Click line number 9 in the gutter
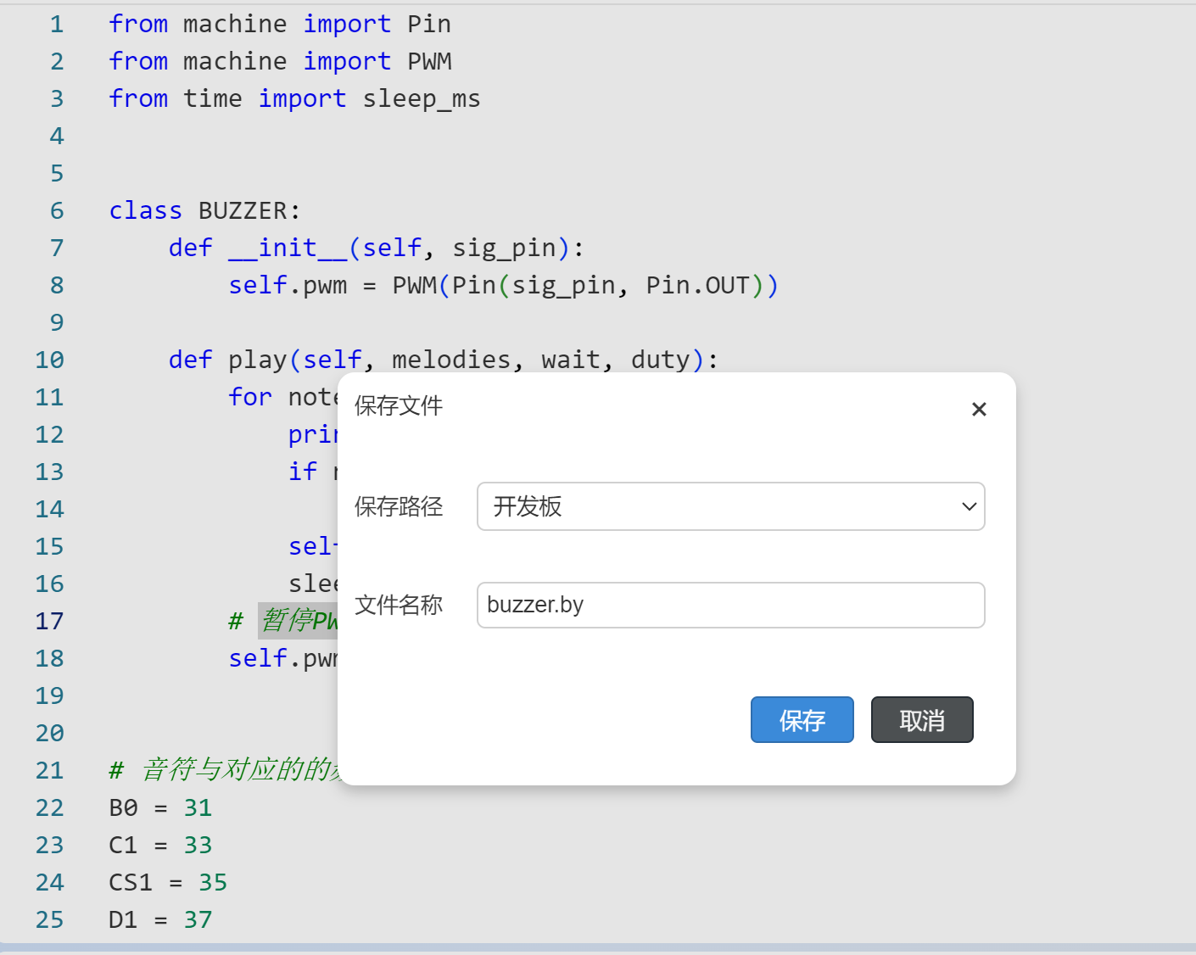Screen dimensions: 1196x955 click(x=57, y=322)
